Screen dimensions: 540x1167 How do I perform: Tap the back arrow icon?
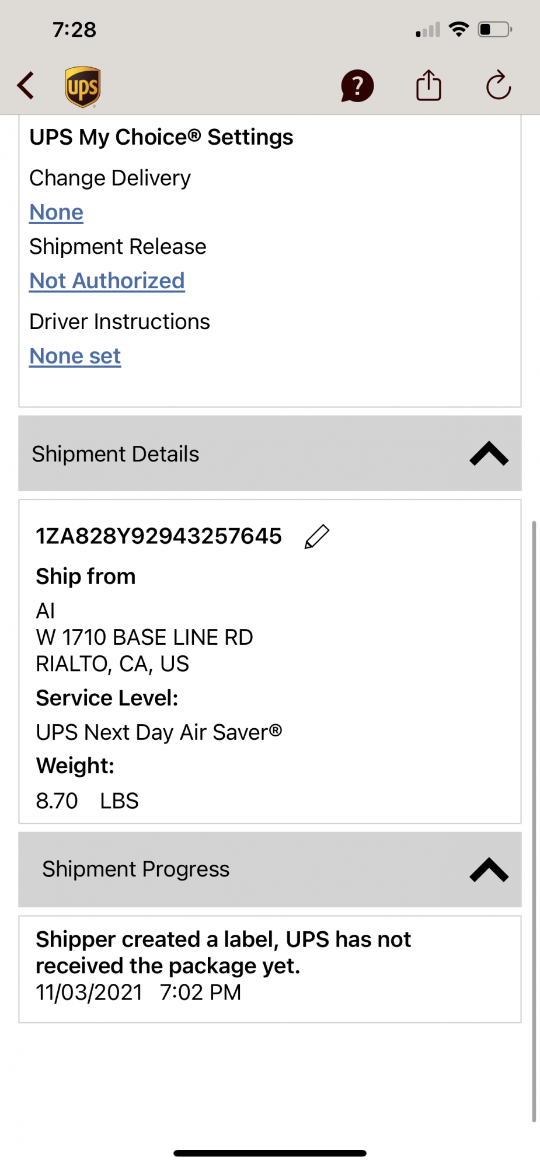[x=26, y=86]
